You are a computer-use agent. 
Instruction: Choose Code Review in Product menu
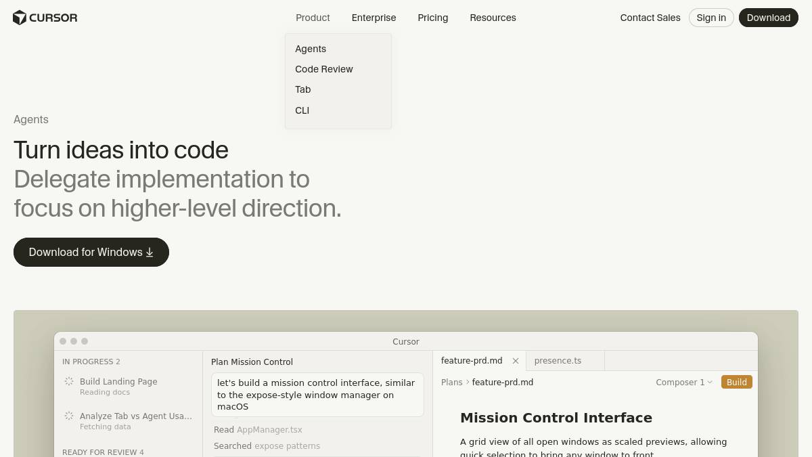[324, 69]
